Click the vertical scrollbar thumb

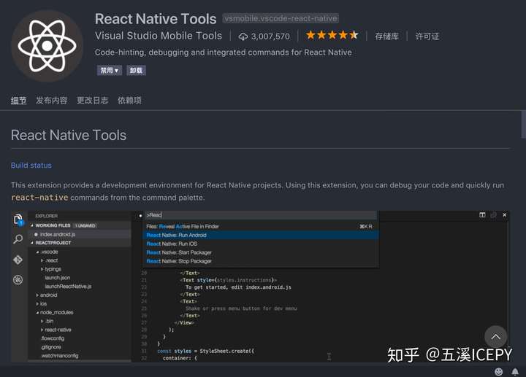524,124
